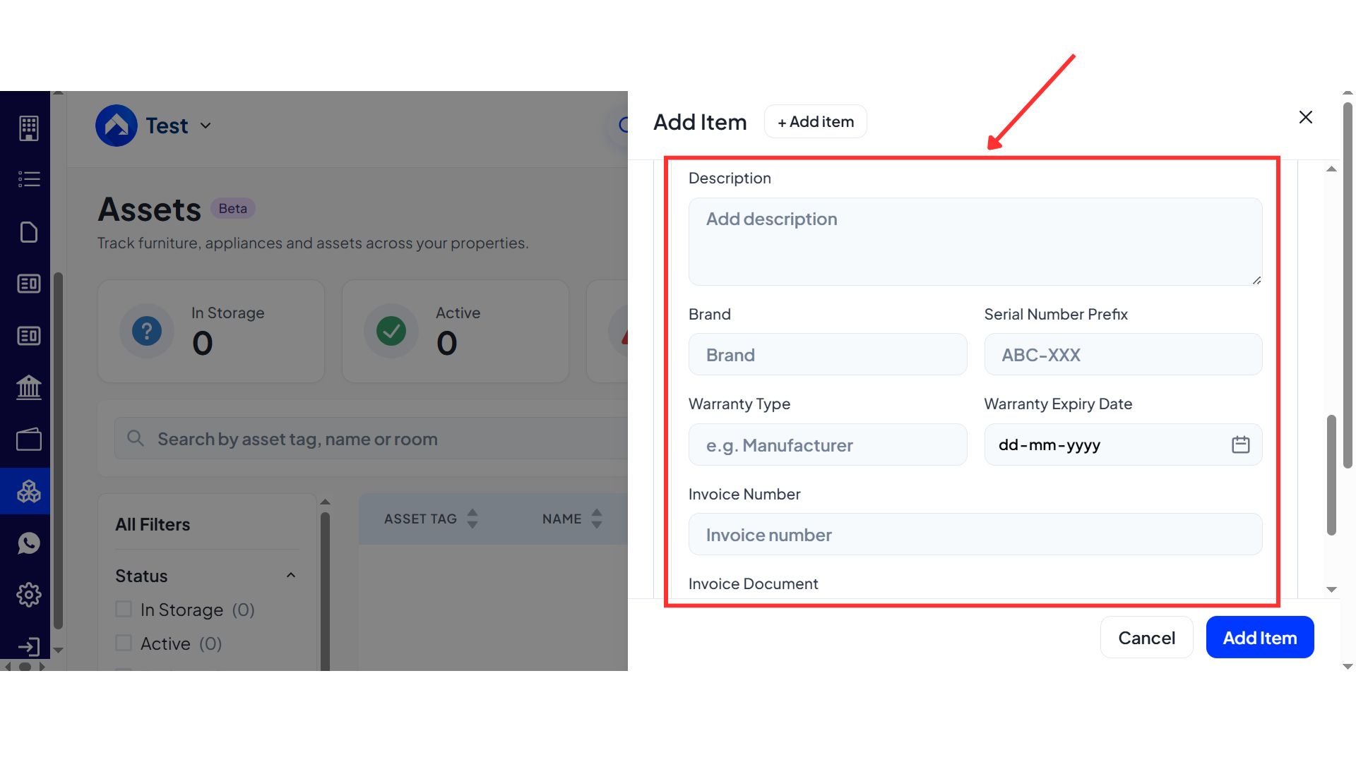Cancel the Add Item dialog
Image resolution: width=1356 pixels, height=762 pixels.
(1146, 638)
